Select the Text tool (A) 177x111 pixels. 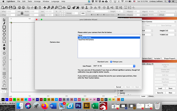(x=4, y=45)
